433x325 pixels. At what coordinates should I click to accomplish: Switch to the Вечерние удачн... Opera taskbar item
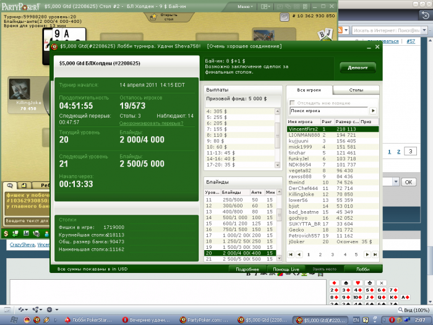click(147, 320)
